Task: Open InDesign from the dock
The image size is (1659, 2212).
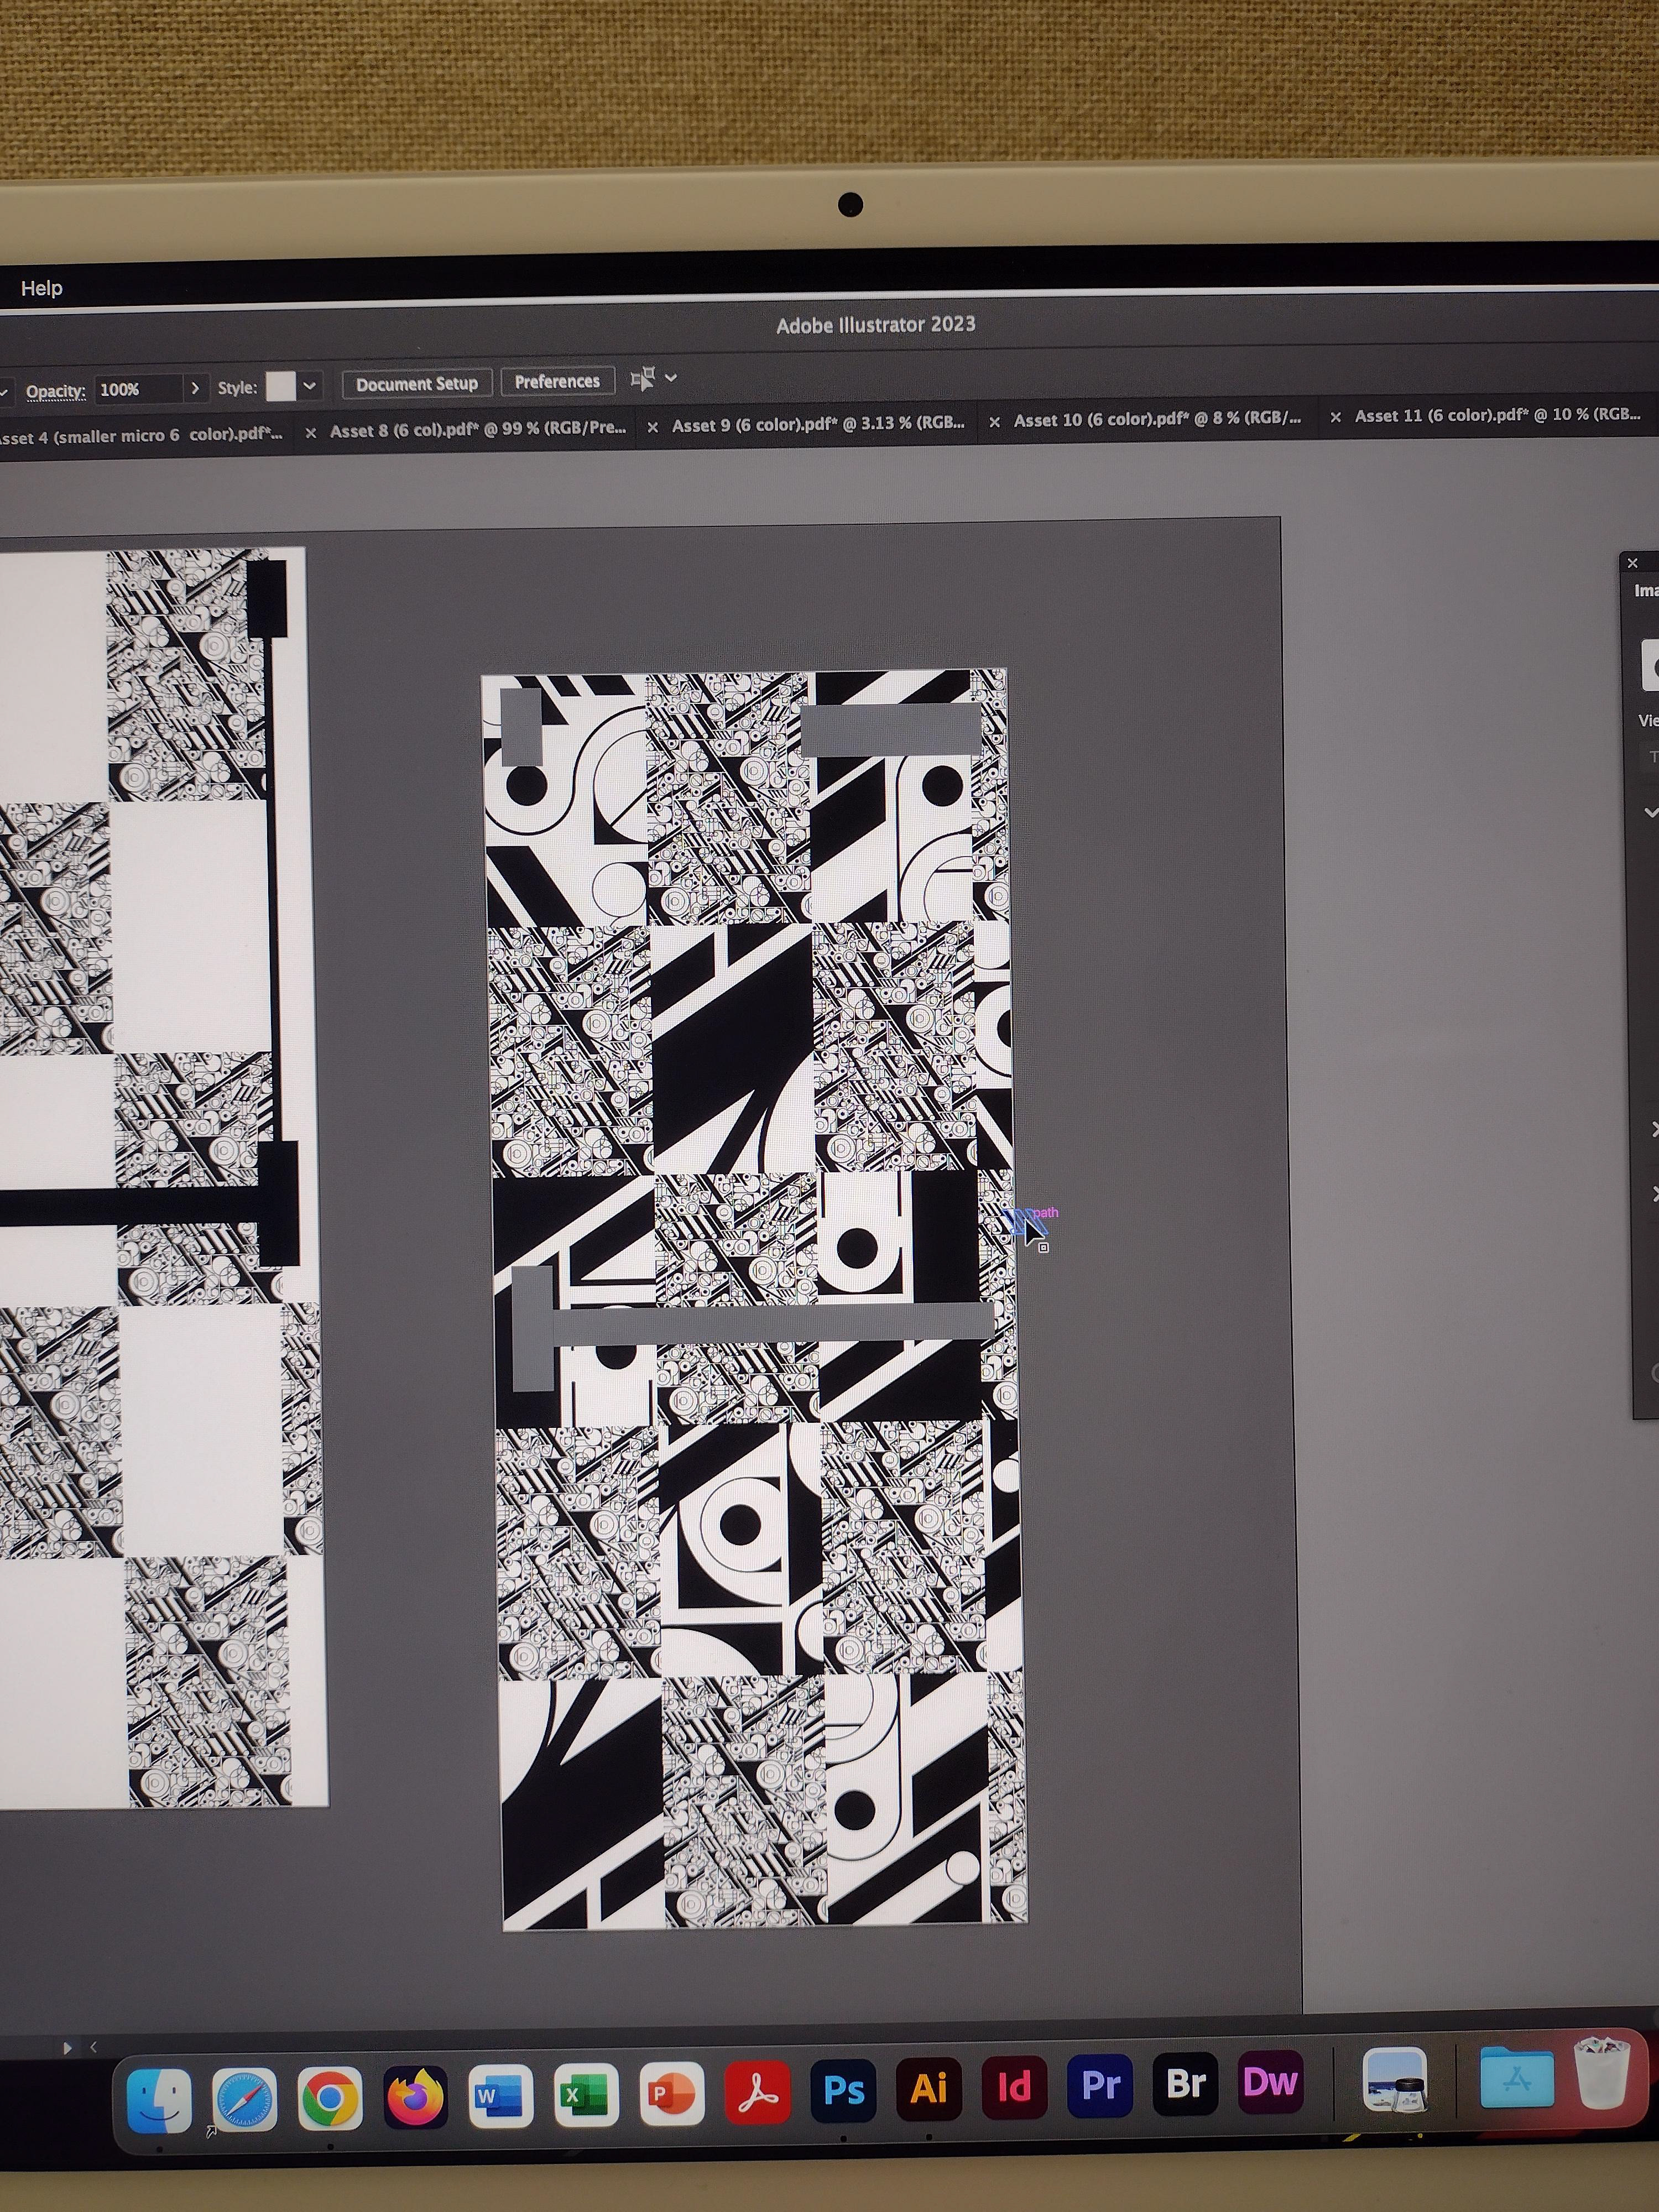Action: coord(1014,2087)
